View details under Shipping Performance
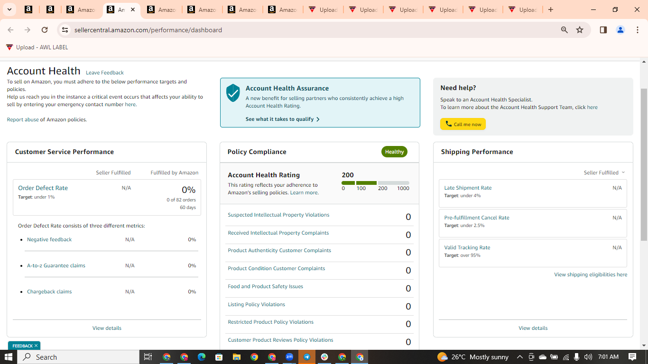648x364 pixels. click(533, 328)
